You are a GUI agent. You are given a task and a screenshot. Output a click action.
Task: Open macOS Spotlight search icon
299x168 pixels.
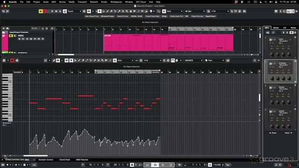(266, 2)
